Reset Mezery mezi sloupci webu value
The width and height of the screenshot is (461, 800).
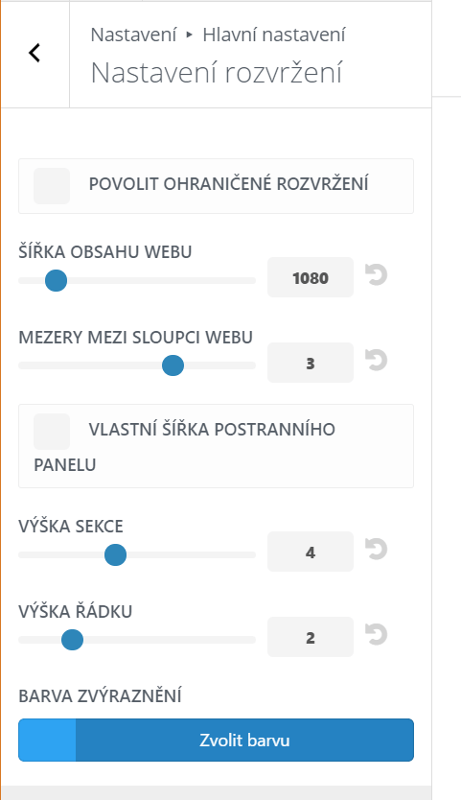[377, 361]
